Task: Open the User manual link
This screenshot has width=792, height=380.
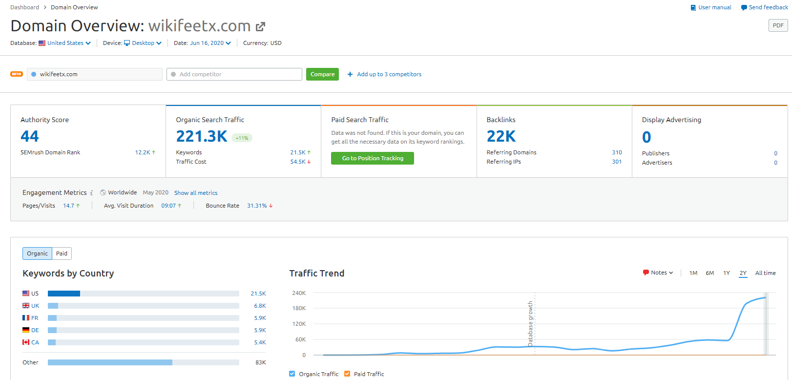Action: (715, 7)
